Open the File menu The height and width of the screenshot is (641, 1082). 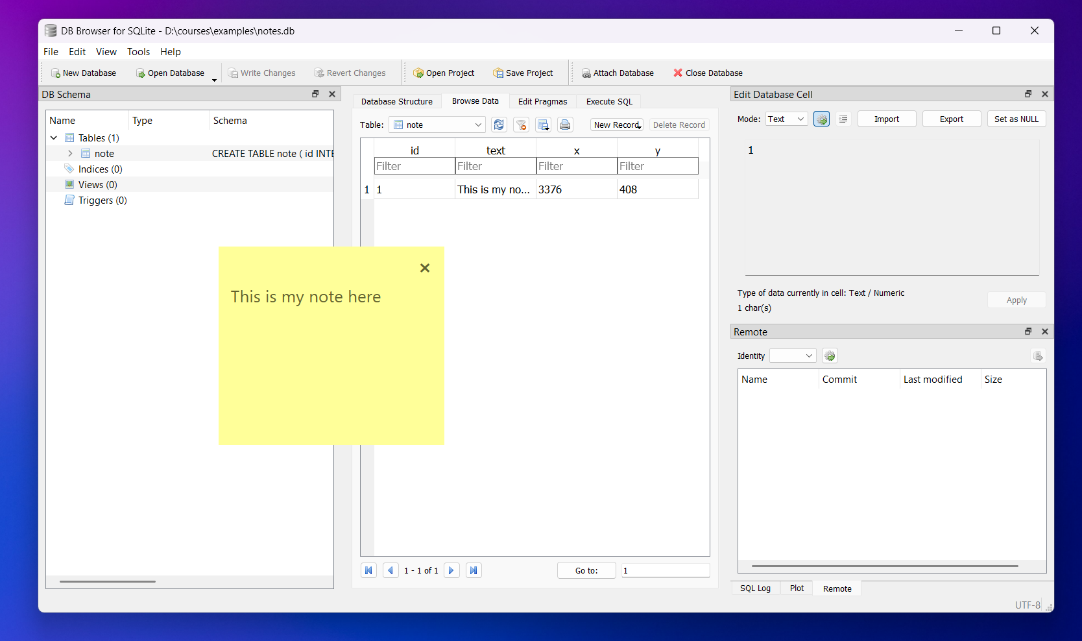(51, 52)
